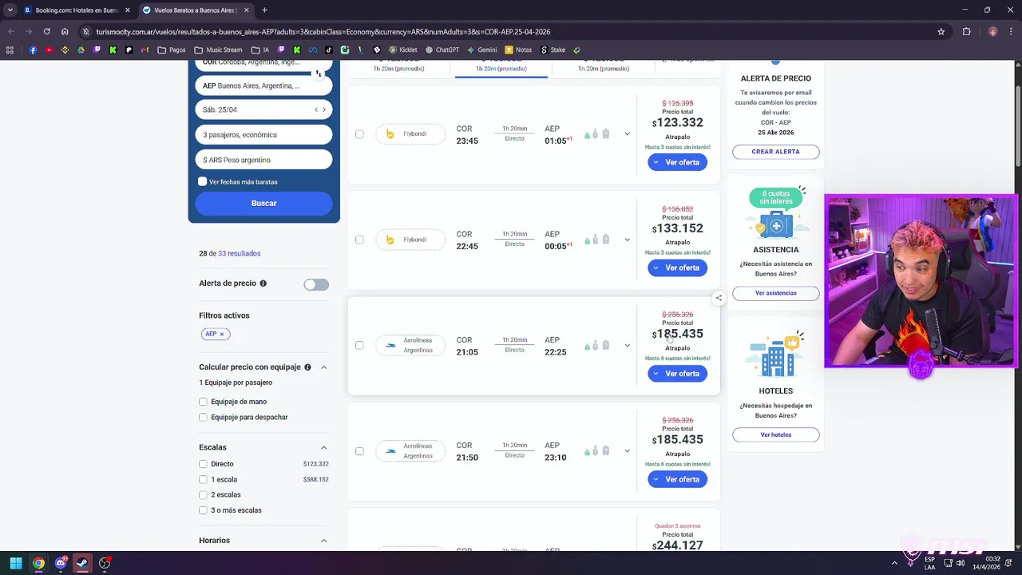Click the info icon beside Alerta de precio
The height and width of the screenshot is (575, 1022).
coord(263,284)
